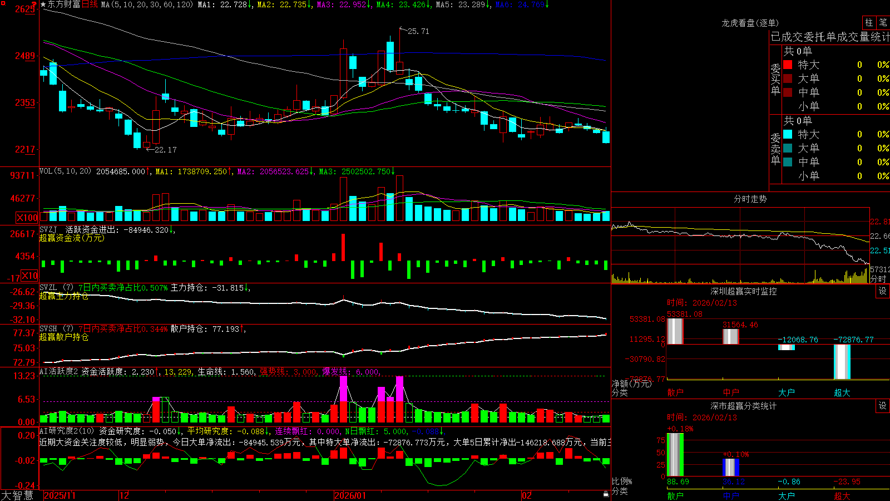Click the ×10 scale box in SVZJ panel
Image resolution: width=890 pixels, height=501 pixels.
[30, 276]
